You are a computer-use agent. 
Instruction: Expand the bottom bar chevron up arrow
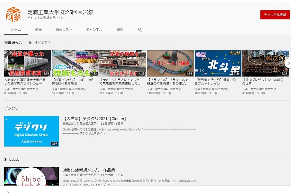tap(8, 192)
